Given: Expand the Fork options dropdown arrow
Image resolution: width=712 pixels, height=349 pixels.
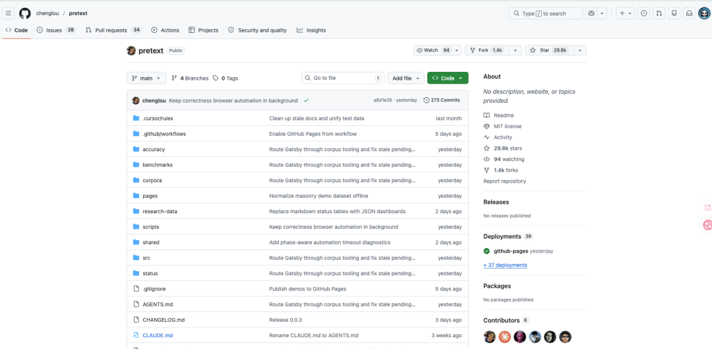Looking at the screenshot, I should point(516,50).
